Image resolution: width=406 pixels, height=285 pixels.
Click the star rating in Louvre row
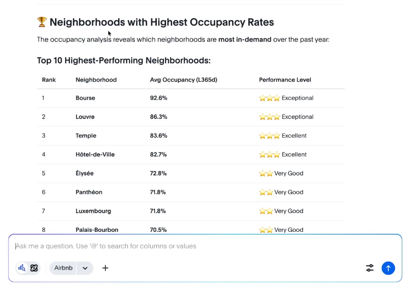pyautogui.click(x=269, y=117)
